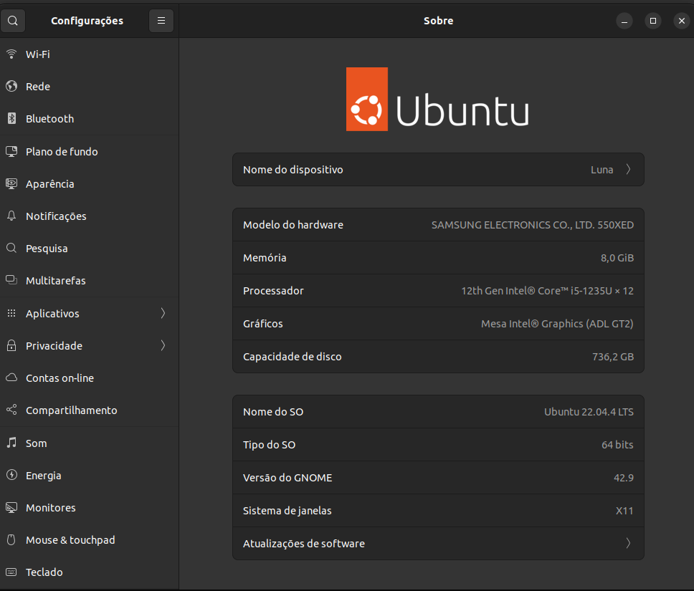
Task: Click the Processador row label
Action: (x=273, y=291)
